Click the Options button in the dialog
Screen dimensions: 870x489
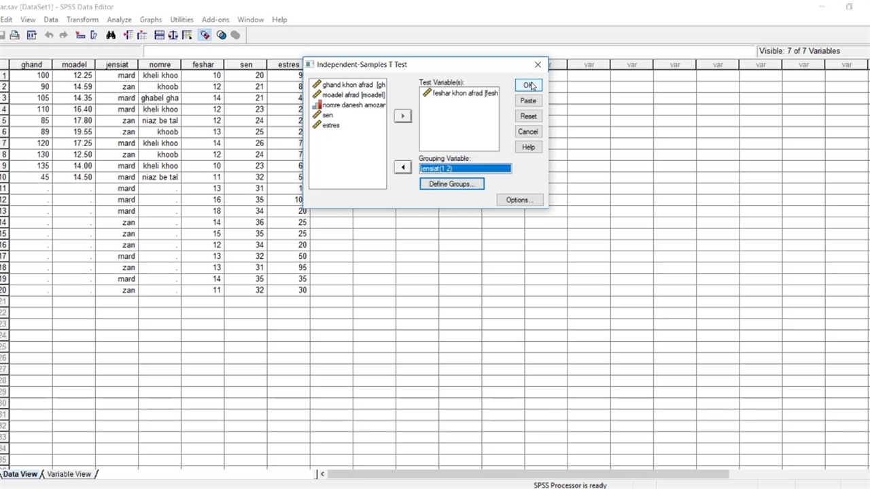519,200
